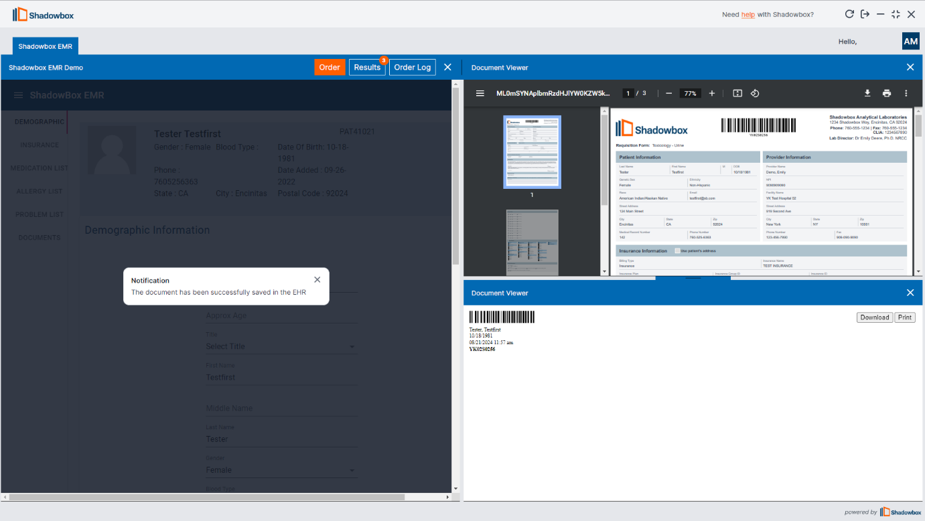Dismiss the Notification popup
Viewport: 925px width, 521px height.
tap(317, 280)
